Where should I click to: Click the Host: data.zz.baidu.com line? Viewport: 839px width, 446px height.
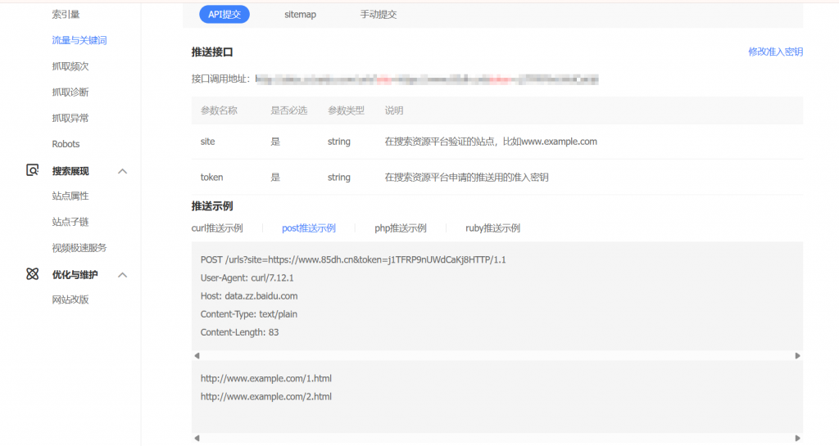(249, 296)
